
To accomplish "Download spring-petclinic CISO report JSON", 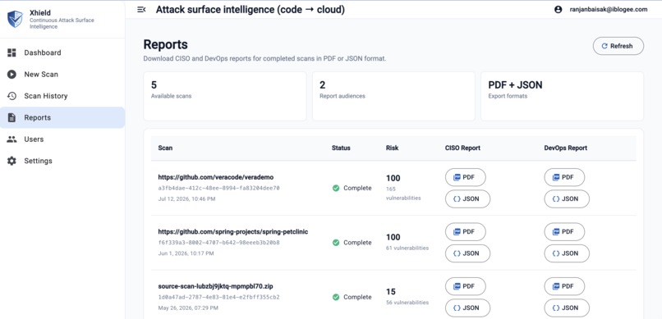I will (467, 253).
